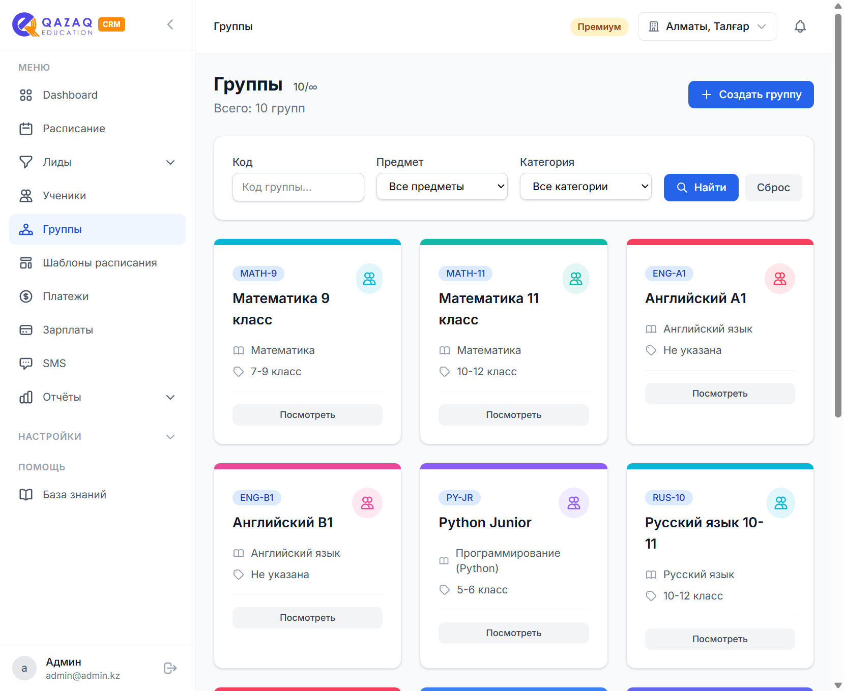Click the Создать группу button
Screen dimensions: 844x691
pyautogui.click(x=751, y=95)
